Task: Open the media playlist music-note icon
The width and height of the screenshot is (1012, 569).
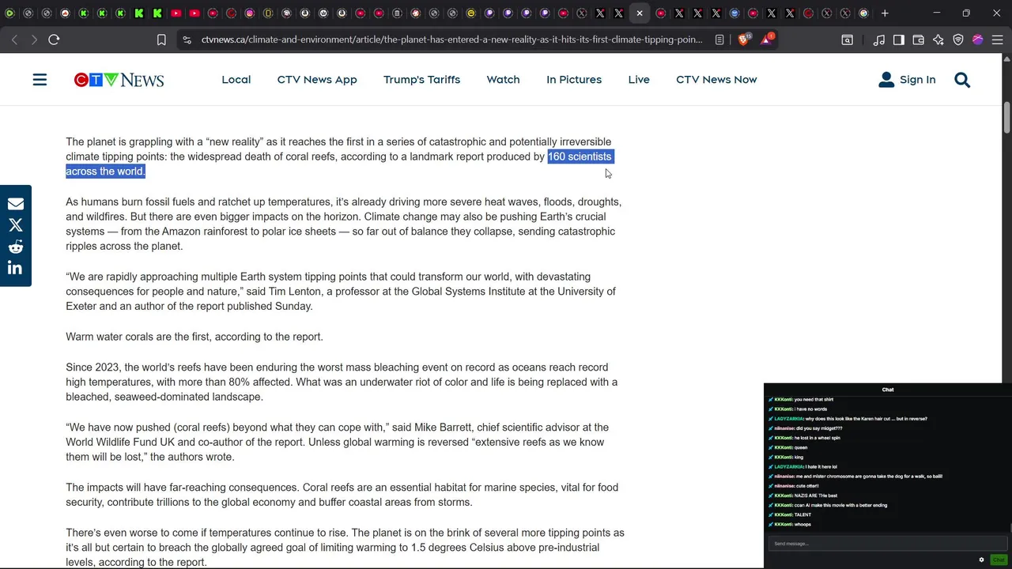Action: point(879,40)
